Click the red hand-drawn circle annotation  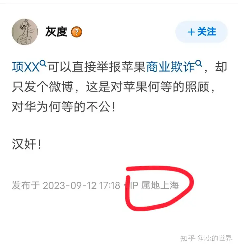point(160,188)
